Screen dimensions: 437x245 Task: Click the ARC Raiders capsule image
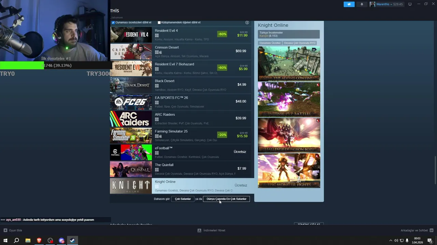coord(131,119)
